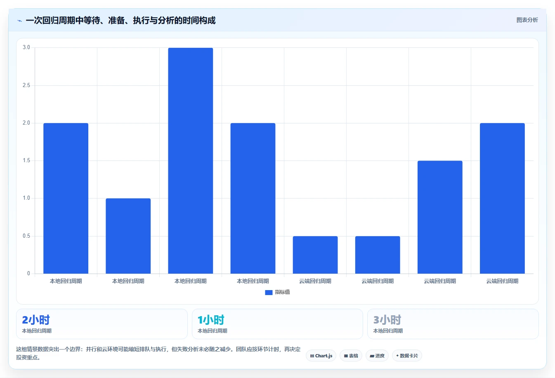This screenshot has height=378, width=555.
Task: Click the 图表分析 label in the header
Action: pyautogui.click(x=527, y=20)
